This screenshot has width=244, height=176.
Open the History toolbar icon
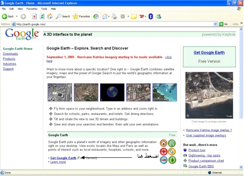[96, 16]
